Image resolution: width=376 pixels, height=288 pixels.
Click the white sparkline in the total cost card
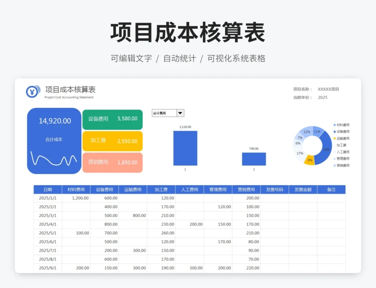54,158
